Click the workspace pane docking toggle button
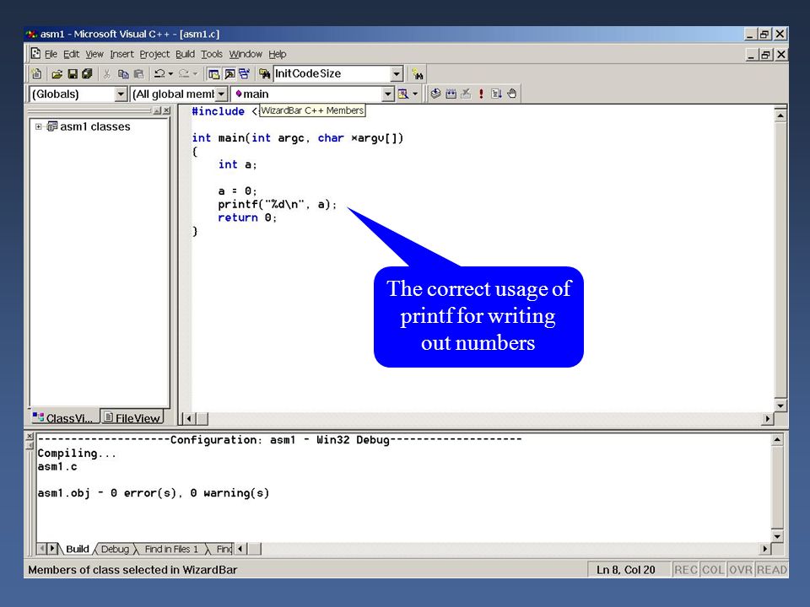Screen dimensions: 810x607 click(x=157, y=110)
